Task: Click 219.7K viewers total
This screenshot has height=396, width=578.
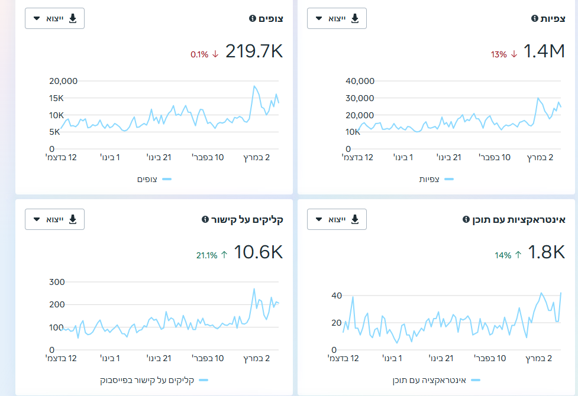Action: (254, 51)
